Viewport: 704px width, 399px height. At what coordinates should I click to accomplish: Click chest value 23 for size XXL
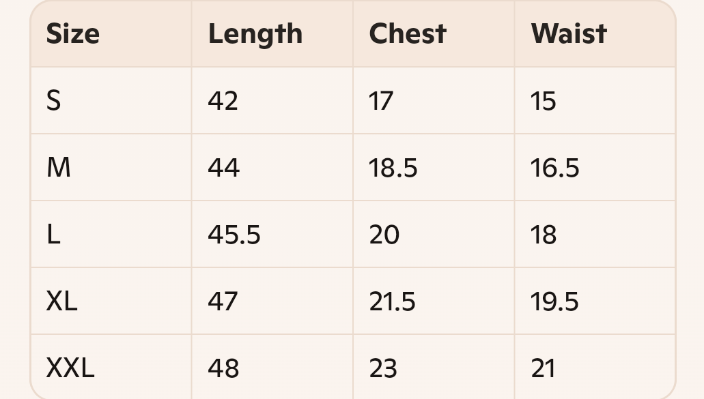[x=383, y=368]
